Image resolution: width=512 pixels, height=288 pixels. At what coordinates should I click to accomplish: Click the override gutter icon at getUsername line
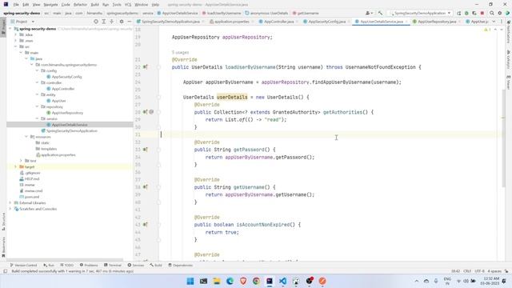146,187
